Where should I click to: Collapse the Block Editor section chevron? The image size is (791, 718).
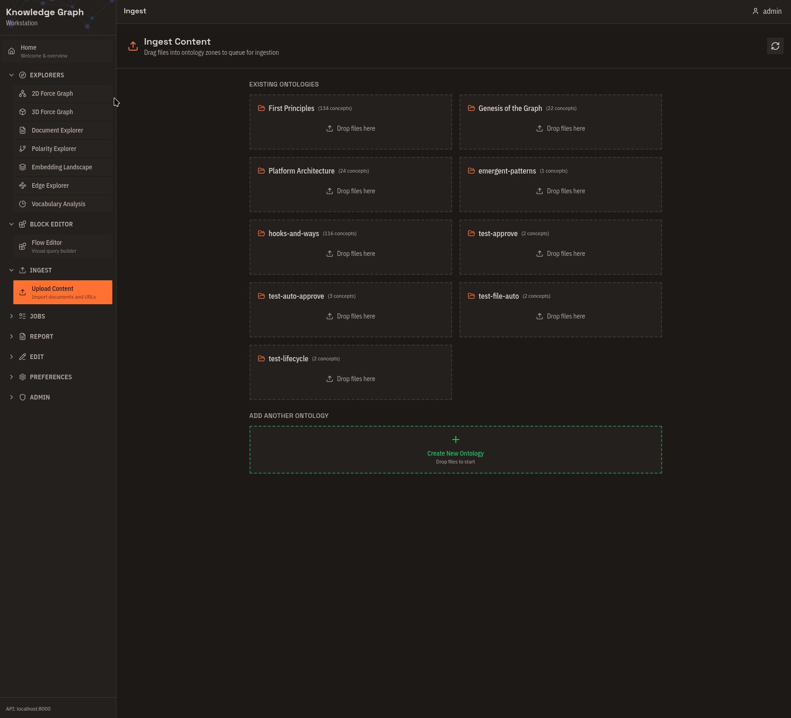(12, 224)
